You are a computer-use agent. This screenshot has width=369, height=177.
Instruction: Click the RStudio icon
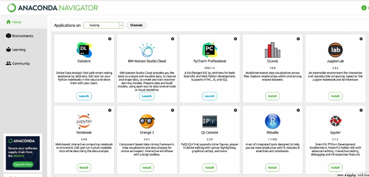click(x=273, y=122)
